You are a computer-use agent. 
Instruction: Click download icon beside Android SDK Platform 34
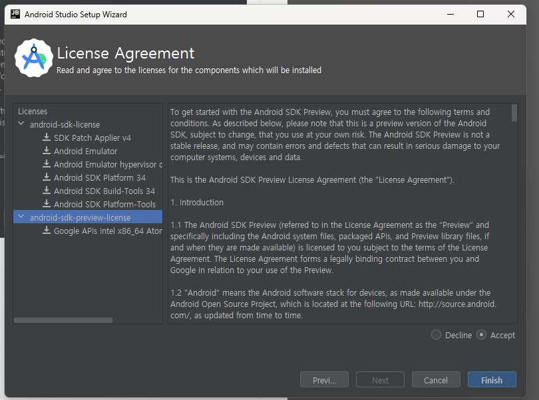[x=47, y=177]
